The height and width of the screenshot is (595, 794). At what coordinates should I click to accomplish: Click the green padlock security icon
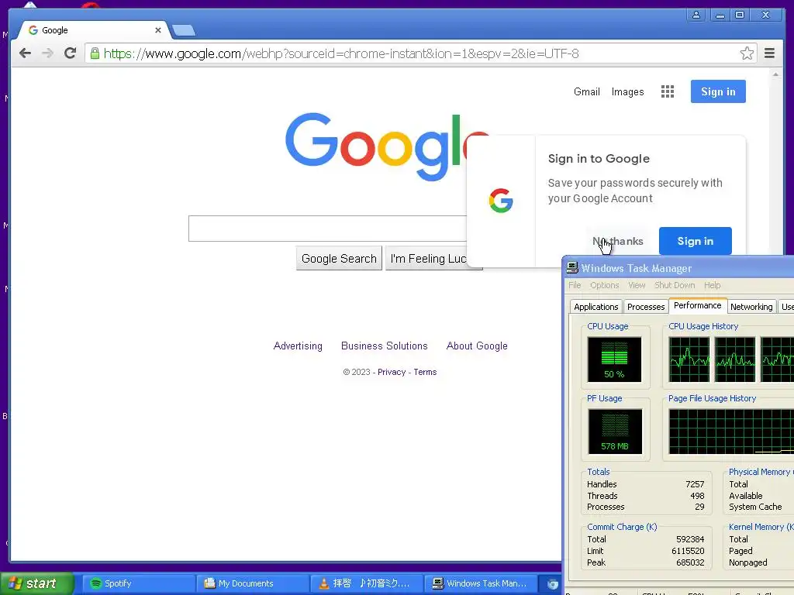pyautogui.click(x=95, y=53)
